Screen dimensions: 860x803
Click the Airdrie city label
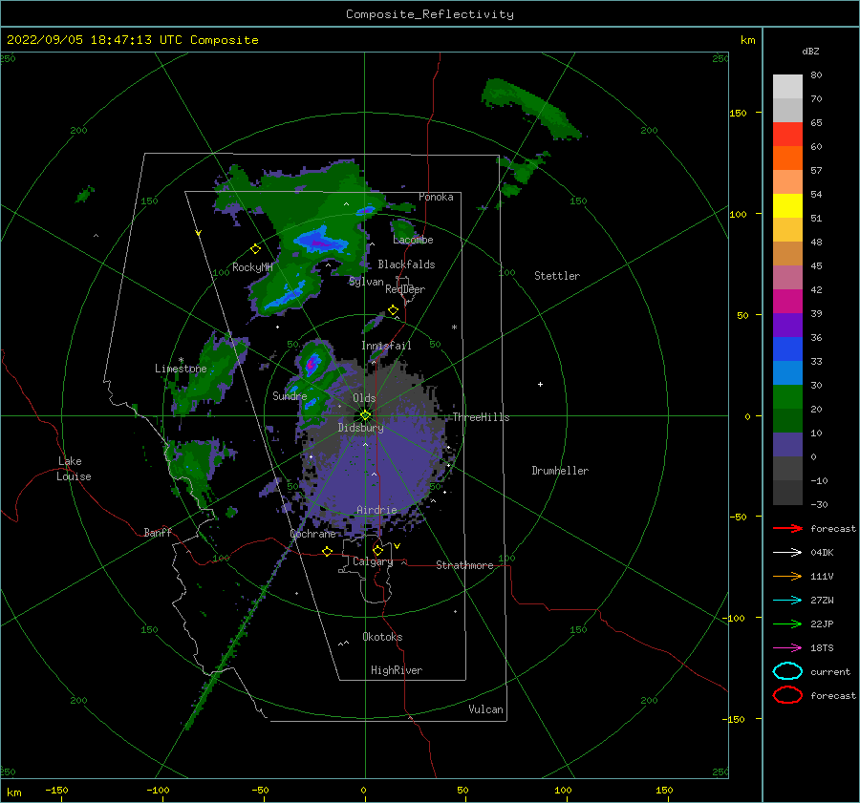376,510
